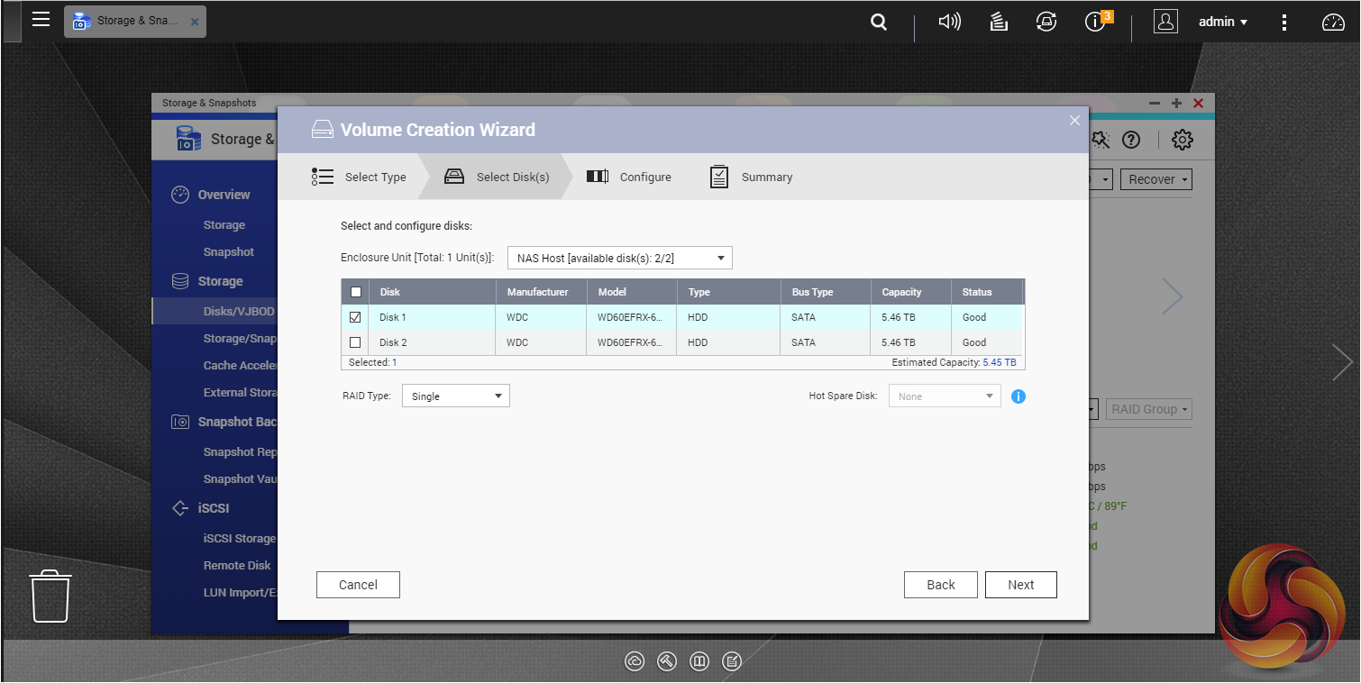
Task: Uncheck the Disk 1 checkbox
Action: [x=355, y=317]
